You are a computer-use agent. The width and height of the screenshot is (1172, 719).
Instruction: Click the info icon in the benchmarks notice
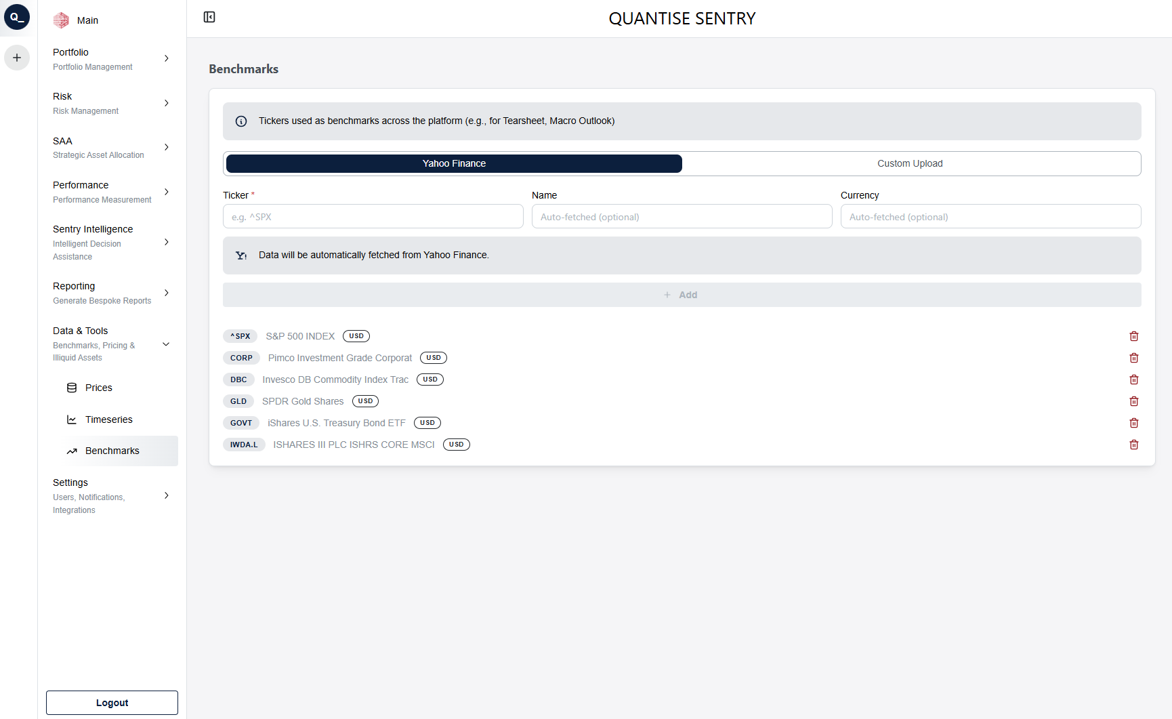click(241, 121)
